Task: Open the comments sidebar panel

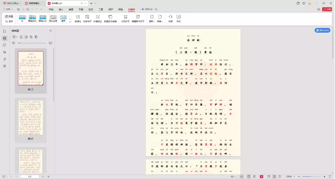Action: coord(4,45)
